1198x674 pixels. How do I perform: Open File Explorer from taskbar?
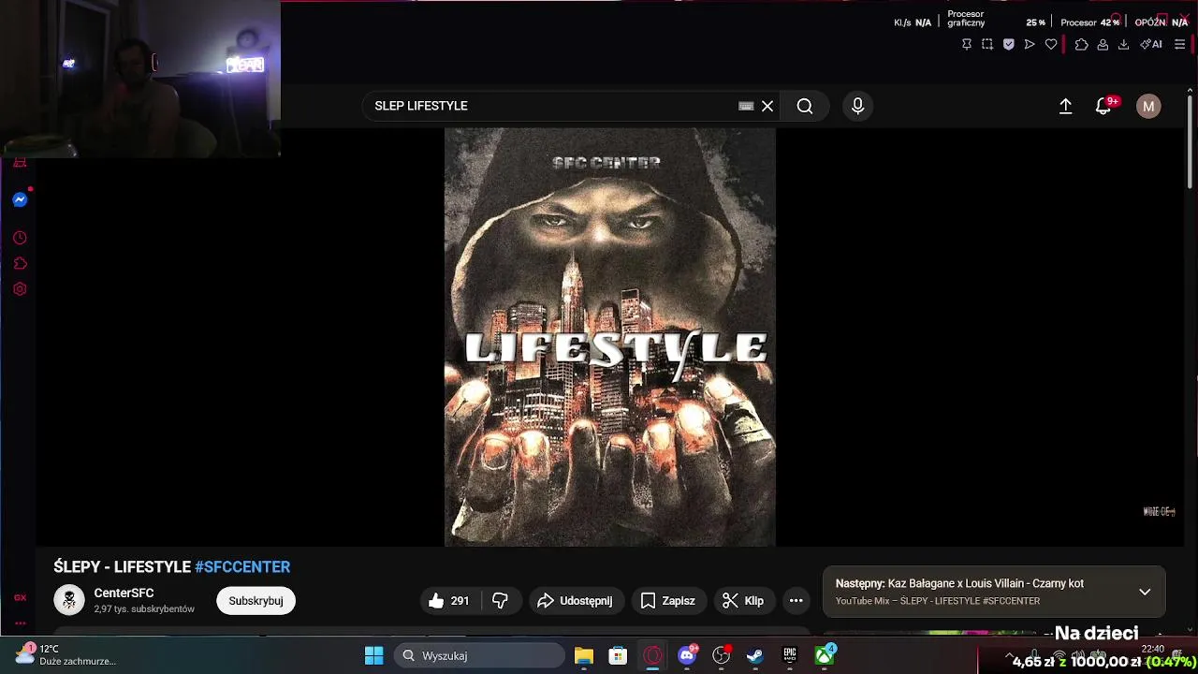[584, 655]
